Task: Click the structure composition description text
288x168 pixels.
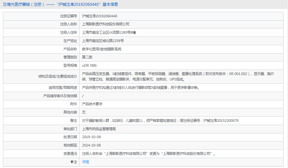Action: (x=178, y=76)
